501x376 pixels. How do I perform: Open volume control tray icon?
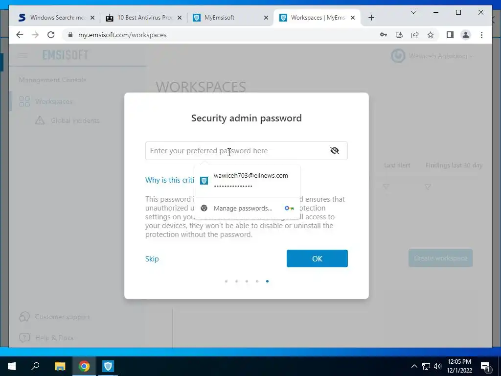pos(437,366)
